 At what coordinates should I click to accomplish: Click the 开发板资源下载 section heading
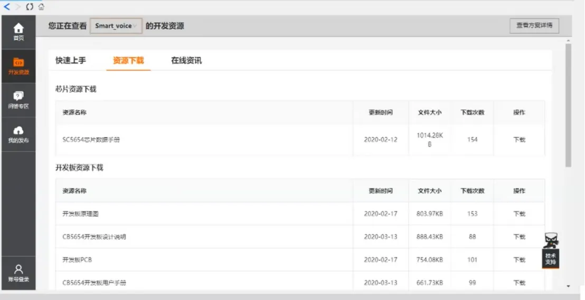coord(79,168)
